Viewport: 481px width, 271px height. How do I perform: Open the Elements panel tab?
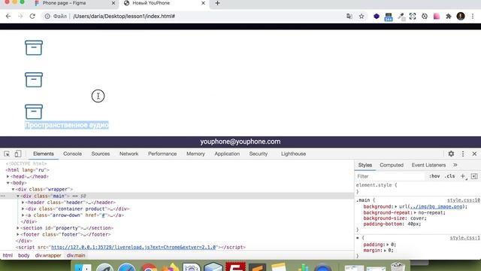click(44, 154)
